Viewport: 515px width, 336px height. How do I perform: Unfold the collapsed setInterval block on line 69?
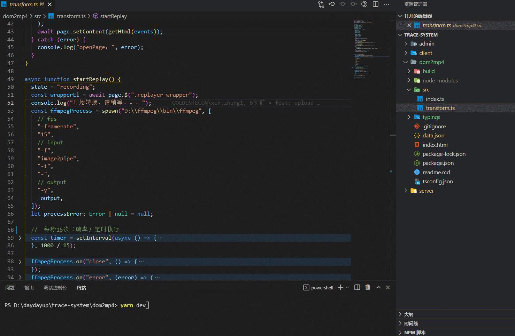click(x=20, y=238)
